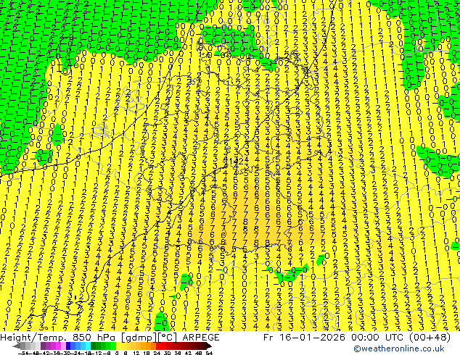
Task: Click the 'Height/Temp. 850 hPa' title text
Action: tap(59, 338)
